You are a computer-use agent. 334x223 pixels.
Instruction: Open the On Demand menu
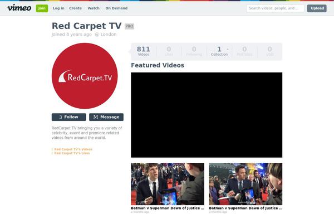(116, 8)
